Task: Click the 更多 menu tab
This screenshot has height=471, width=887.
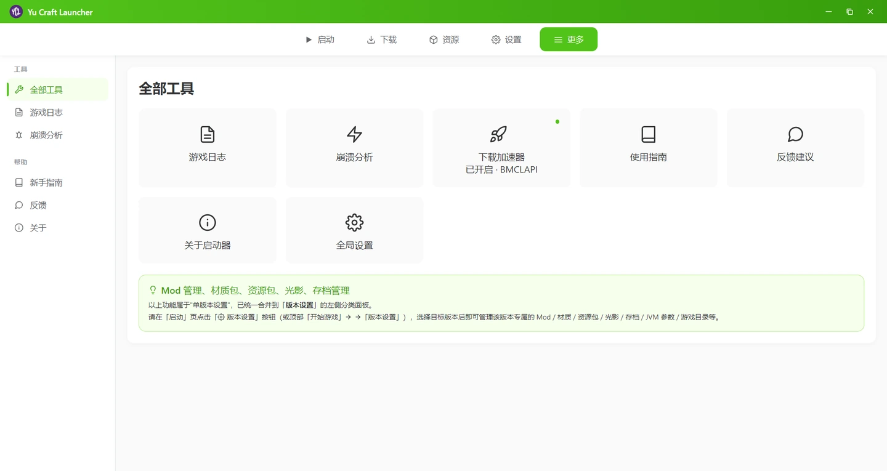Action: coord(569,39)
